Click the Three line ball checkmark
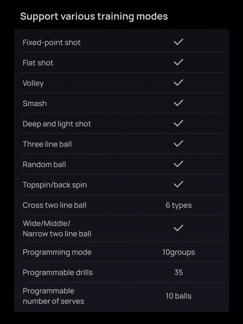This screenshot has width=243, height=324. [178, 144]
